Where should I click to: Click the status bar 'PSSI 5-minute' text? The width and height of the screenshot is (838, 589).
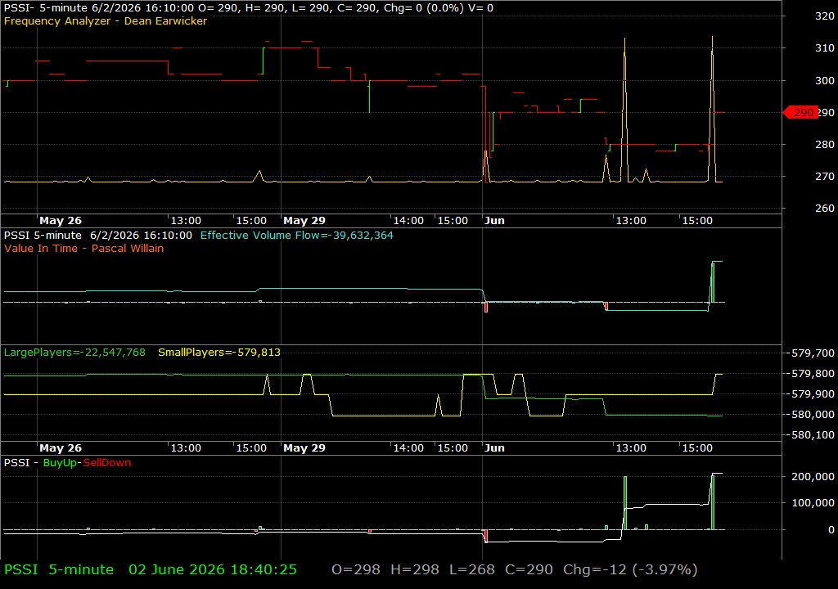(59, 569)
